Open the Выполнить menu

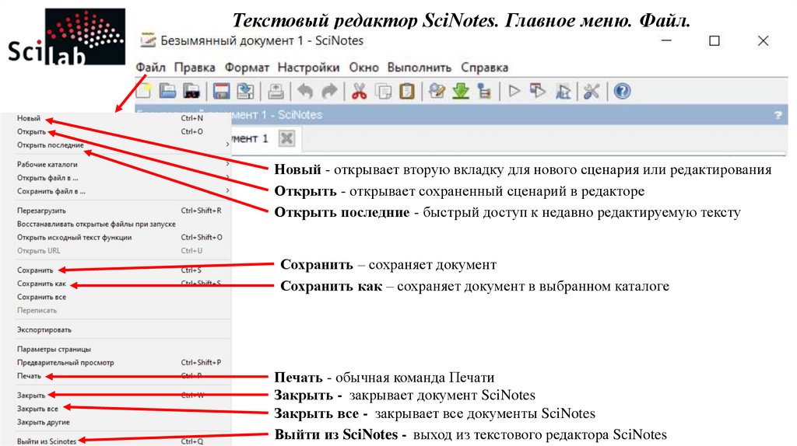(420, 68)
